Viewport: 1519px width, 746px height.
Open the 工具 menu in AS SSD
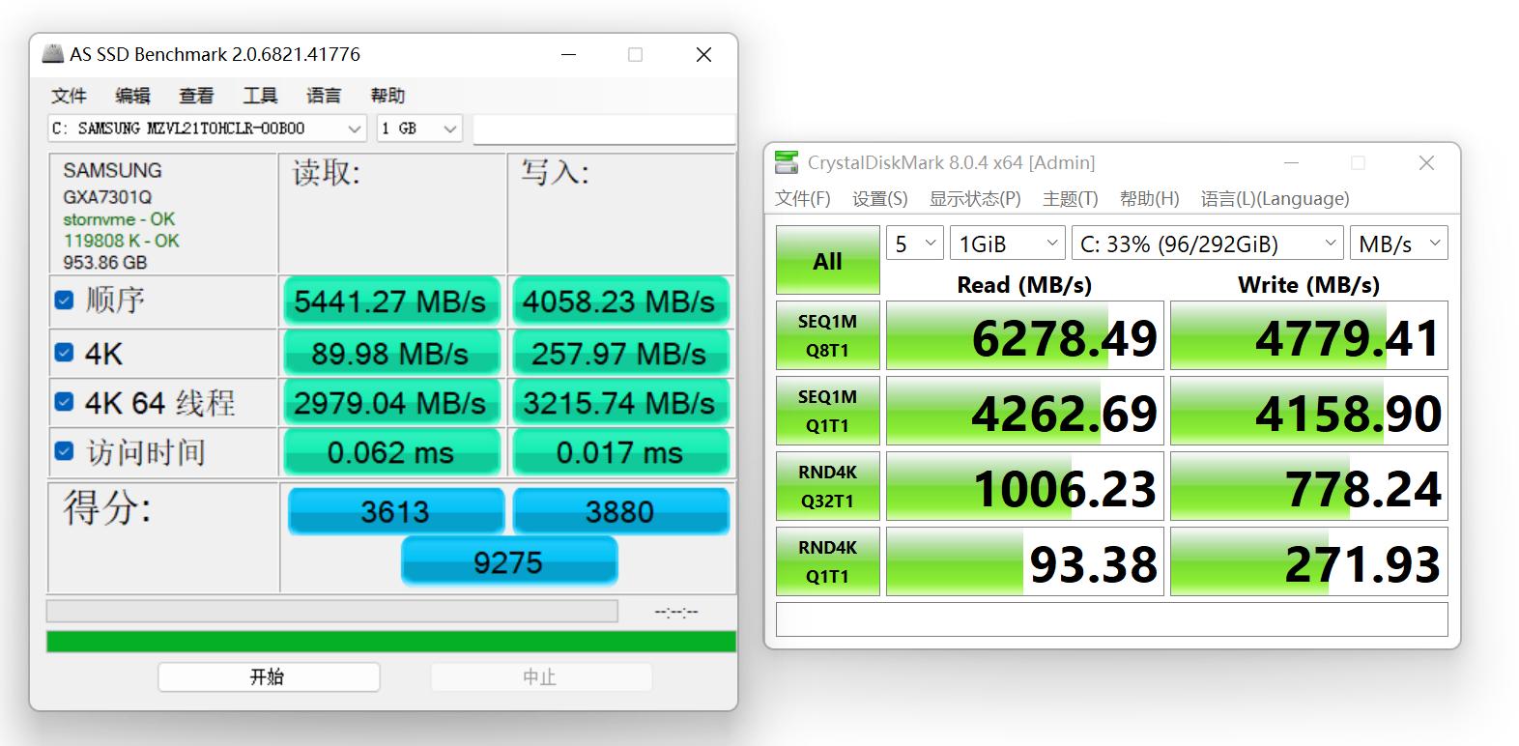[259, 96]
